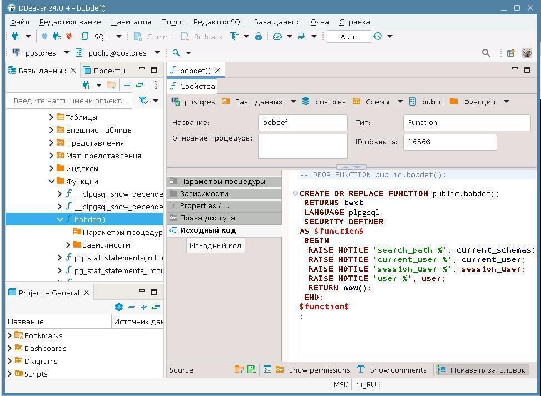Open the Параметры процедуры section

(x=222, y=182)
